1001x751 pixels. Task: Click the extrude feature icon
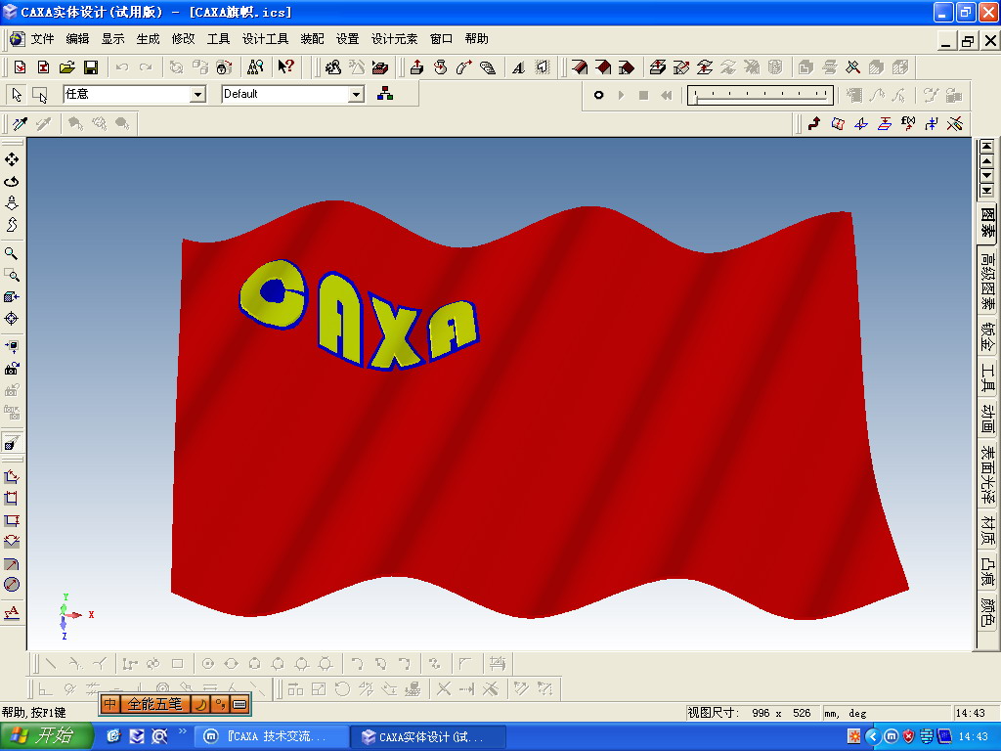416,67
